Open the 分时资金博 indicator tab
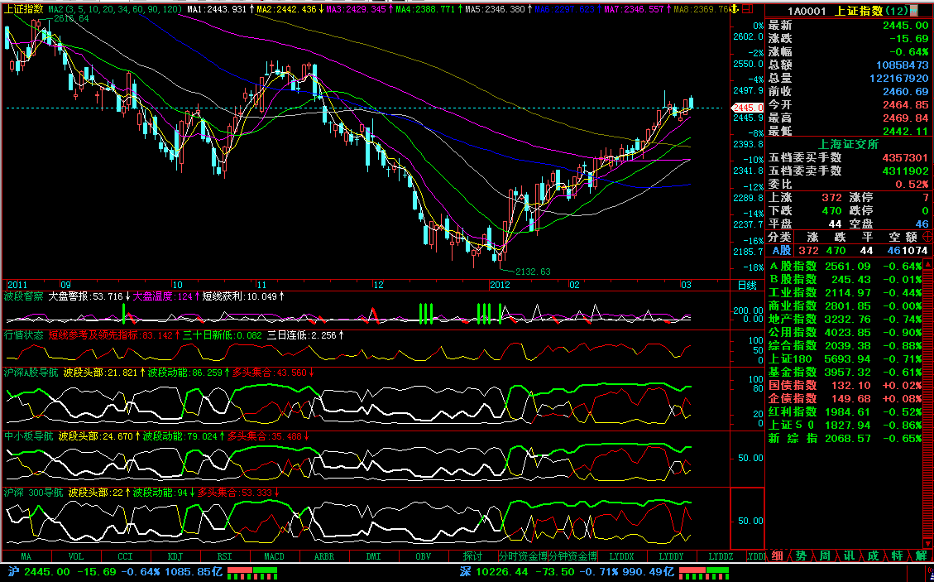Viewport: 934px width, 582px height. click(x=522, y=556)
